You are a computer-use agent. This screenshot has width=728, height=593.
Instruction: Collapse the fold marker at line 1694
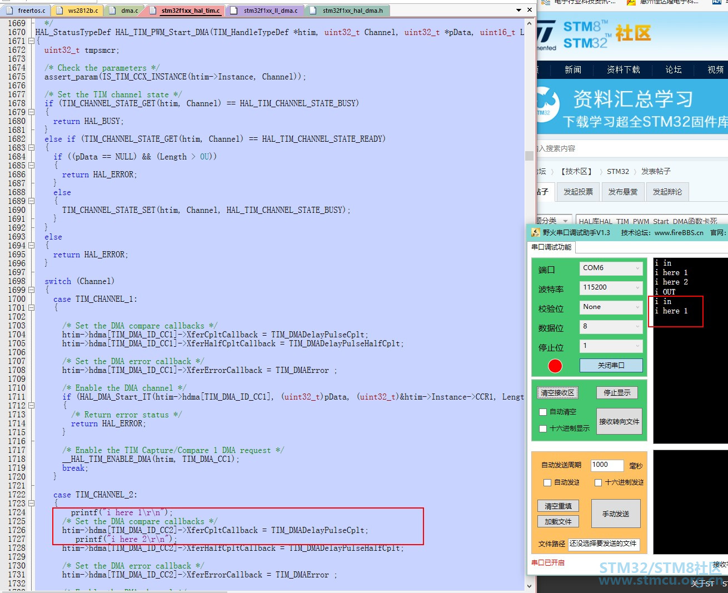[x=32, y=246]
